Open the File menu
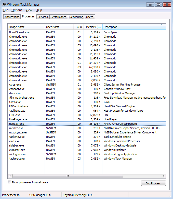Screen dimensions: 173x199 [6, 10]
